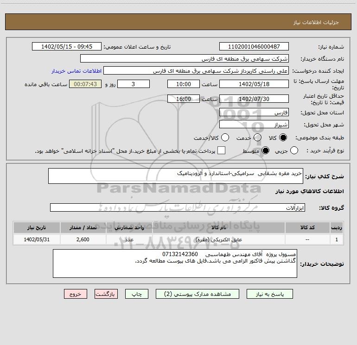Click the نام دستگاه خریدار field
Image resolution: width=357 pixels, height=345 pixels.
coord(185,58)
